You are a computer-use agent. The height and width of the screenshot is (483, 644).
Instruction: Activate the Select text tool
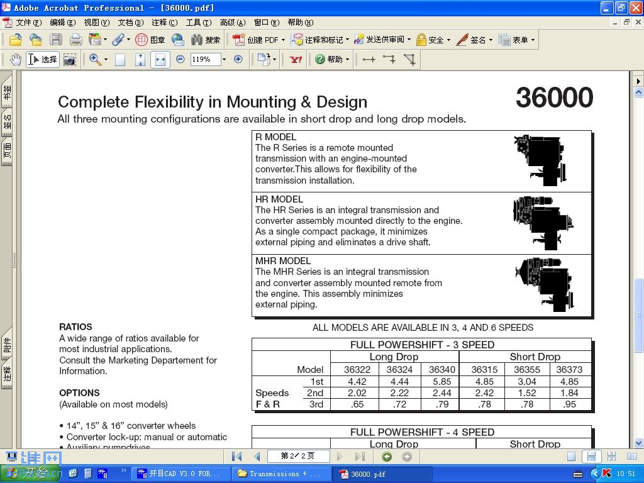[x=43, y=60]
